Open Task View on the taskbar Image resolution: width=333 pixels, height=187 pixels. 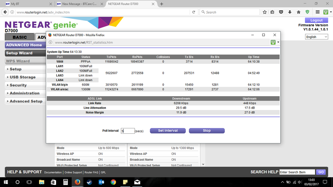tap(29, 182)
